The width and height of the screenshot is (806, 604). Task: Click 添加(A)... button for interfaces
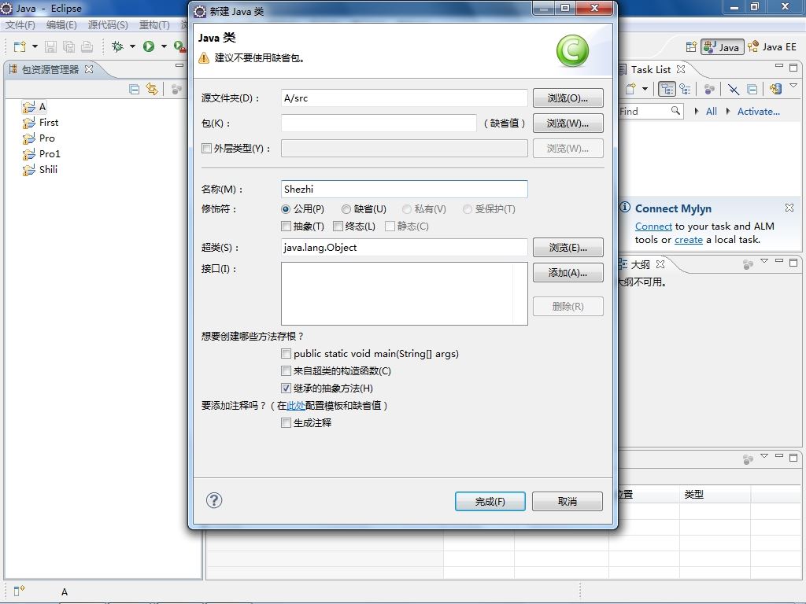[568, 273]
